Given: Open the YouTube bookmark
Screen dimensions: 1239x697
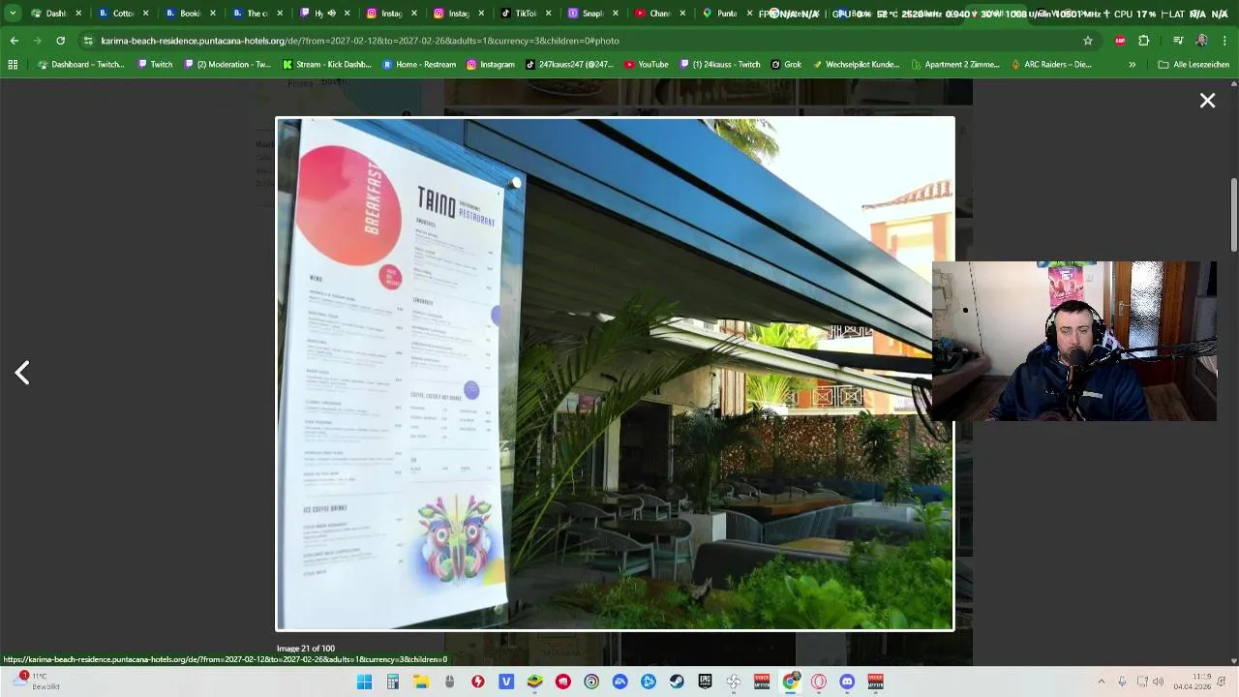Looking at the screenshot, I should click(x=647, y=64).
